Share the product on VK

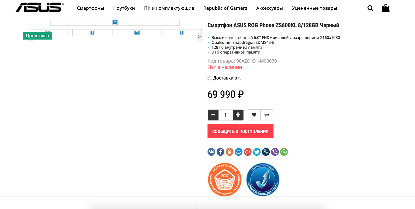click(x=211, y=152)
